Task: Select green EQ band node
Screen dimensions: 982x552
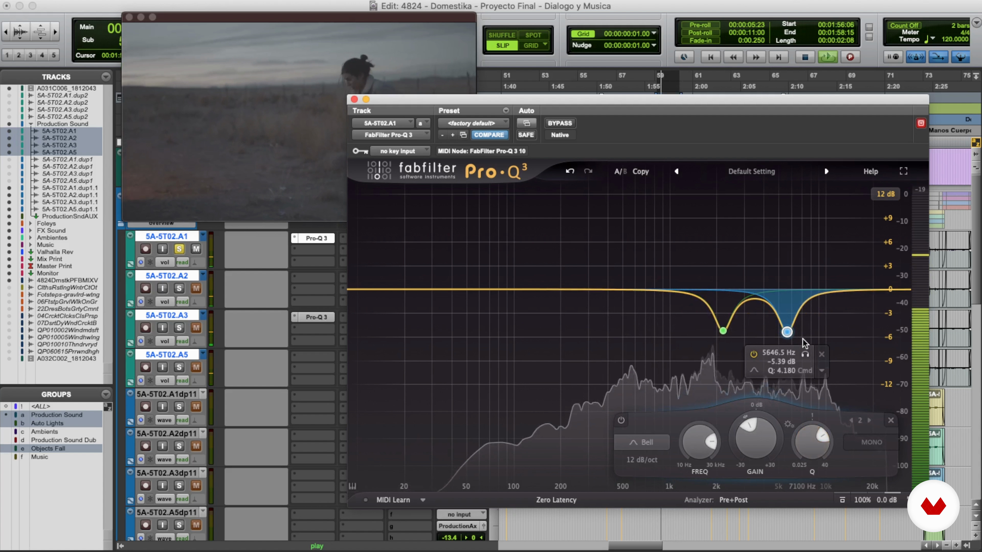Action: click(723, 331)
